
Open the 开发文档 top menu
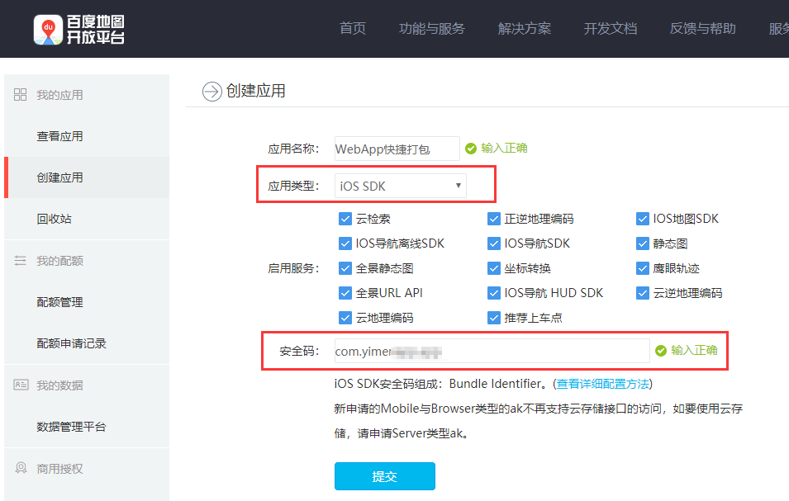point(610,29)
